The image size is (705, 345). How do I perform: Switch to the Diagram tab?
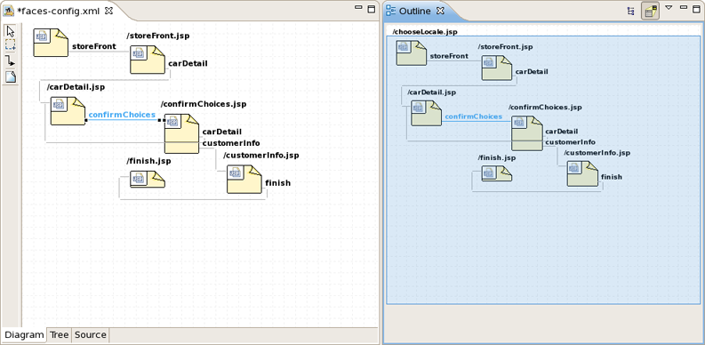(24, 335)
